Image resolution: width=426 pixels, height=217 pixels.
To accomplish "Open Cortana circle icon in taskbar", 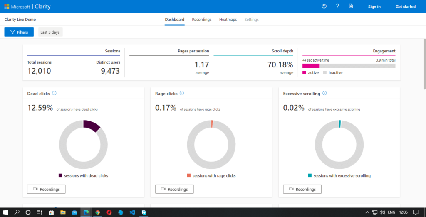I will tap(28, 212).
